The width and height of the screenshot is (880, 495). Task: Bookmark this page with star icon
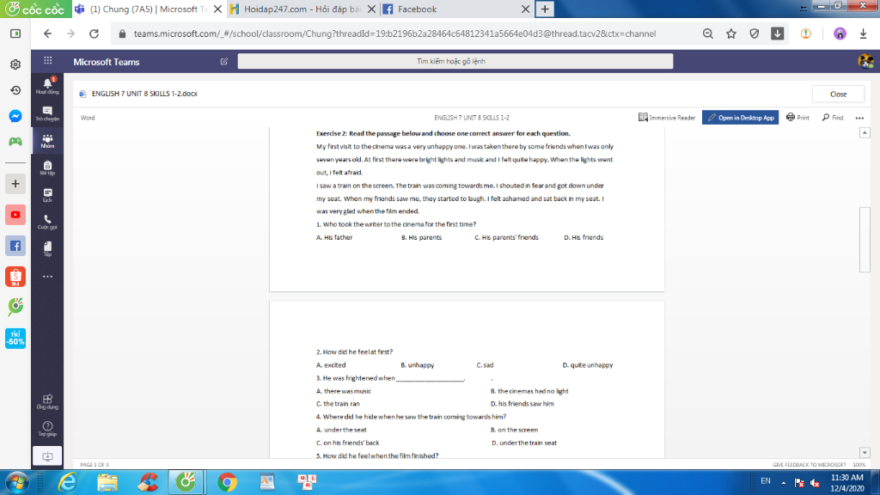click(x=730, y=34)
